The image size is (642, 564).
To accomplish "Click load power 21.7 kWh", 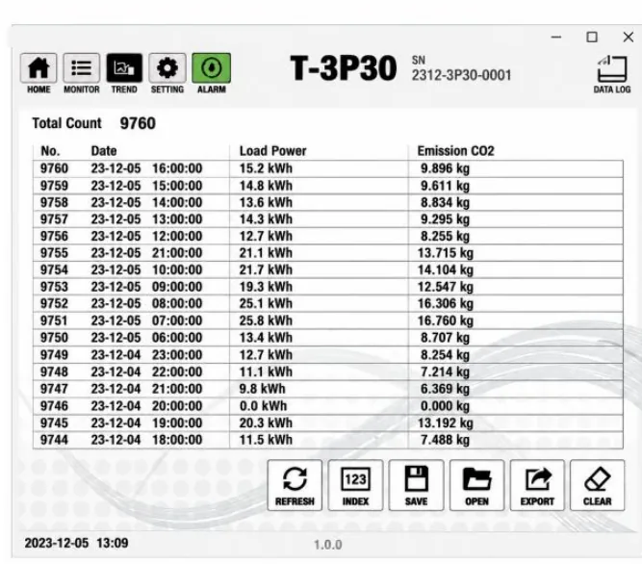I will pyautogui.click(x=266, y=270).
